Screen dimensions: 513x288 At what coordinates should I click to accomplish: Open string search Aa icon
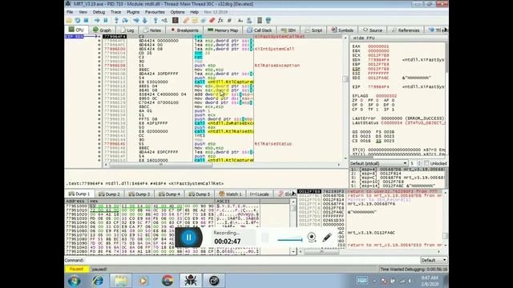pyautogui.click(x=240, y=21)
